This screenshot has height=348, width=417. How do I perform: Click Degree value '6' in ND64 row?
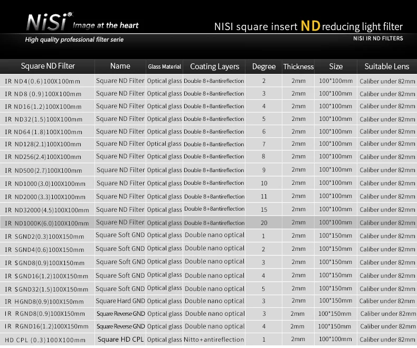click(264, 131)
